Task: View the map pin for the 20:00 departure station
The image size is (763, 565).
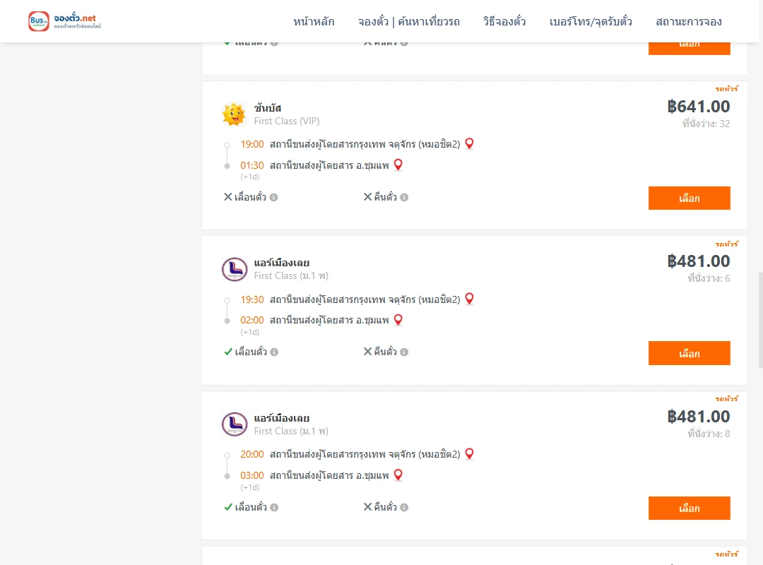Action: tap(469, 453)
